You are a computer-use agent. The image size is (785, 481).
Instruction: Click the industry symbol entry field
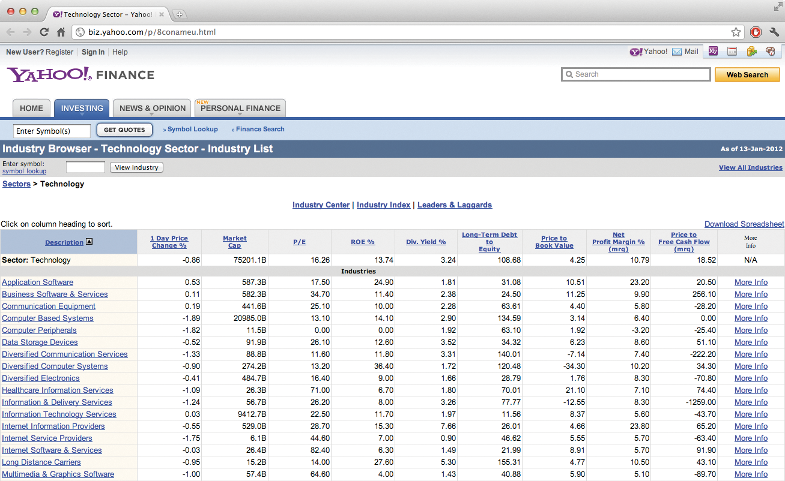85,167
